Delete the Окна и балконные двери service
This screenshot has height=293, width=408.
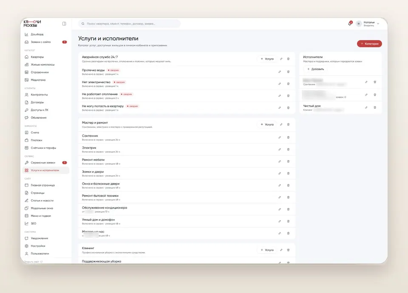point(288,186)
